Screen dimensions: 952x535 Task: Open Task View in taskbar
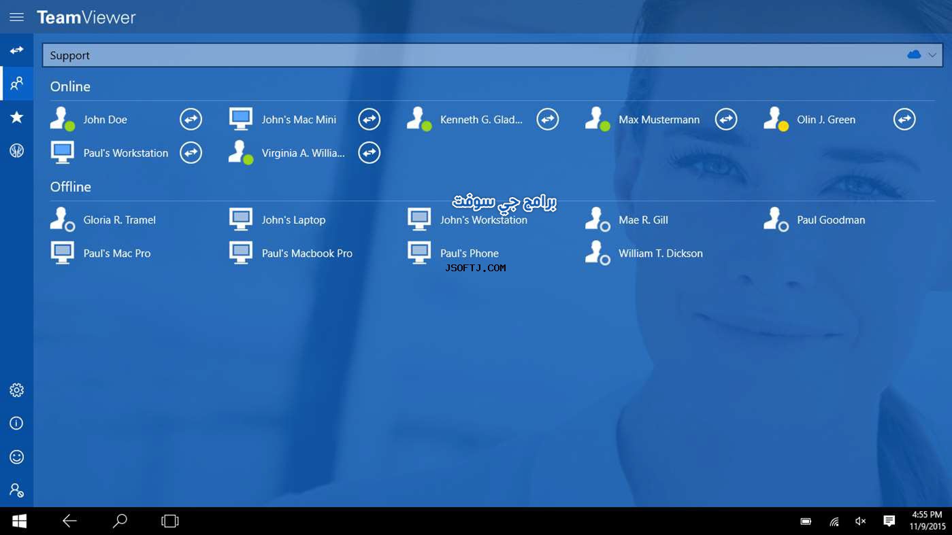coord(169,521)
